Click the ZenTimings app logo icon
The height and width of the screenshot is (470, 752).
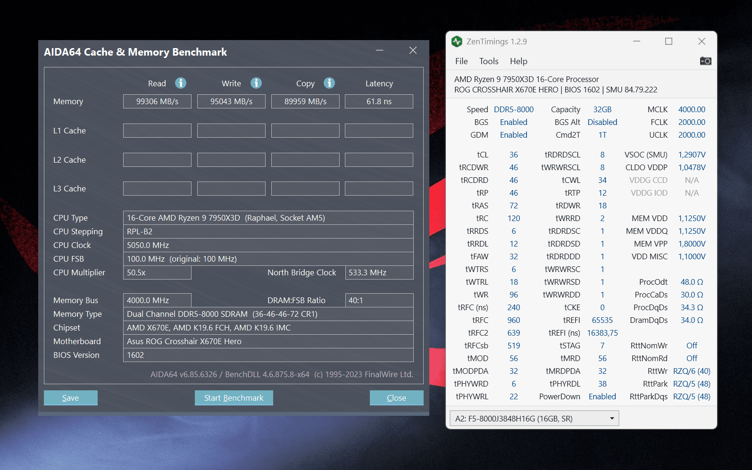pyautogui.click(x=457, y=41)
